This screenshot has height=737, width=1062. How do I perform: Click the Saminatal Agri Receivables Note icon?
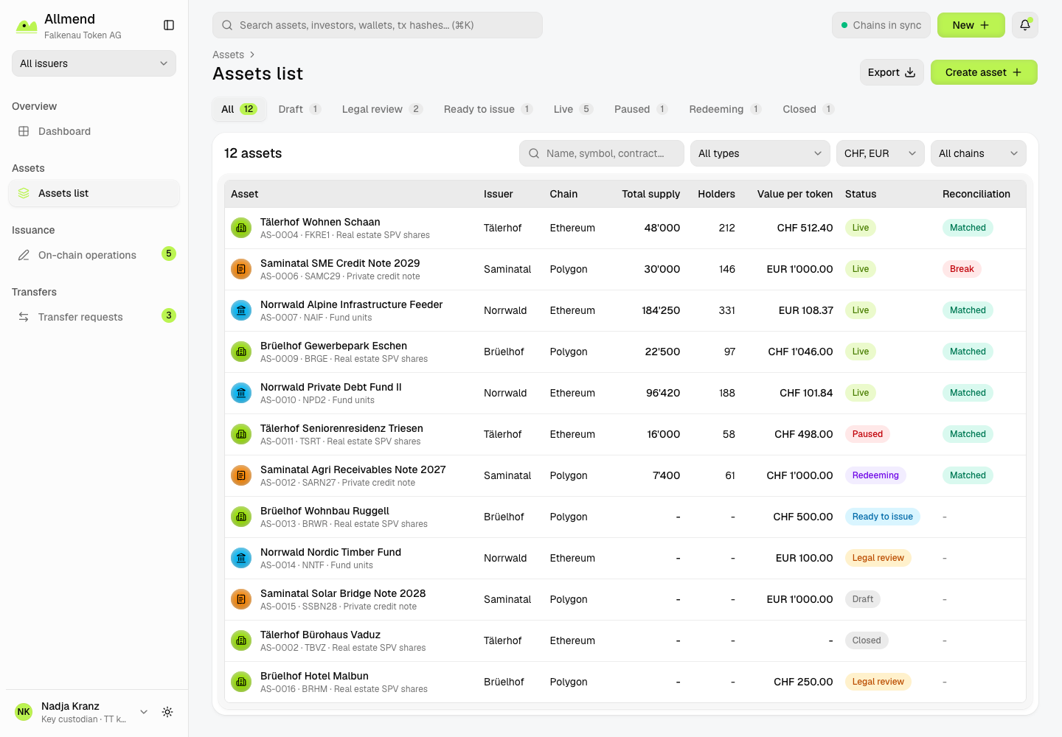(x=241, y=475)
